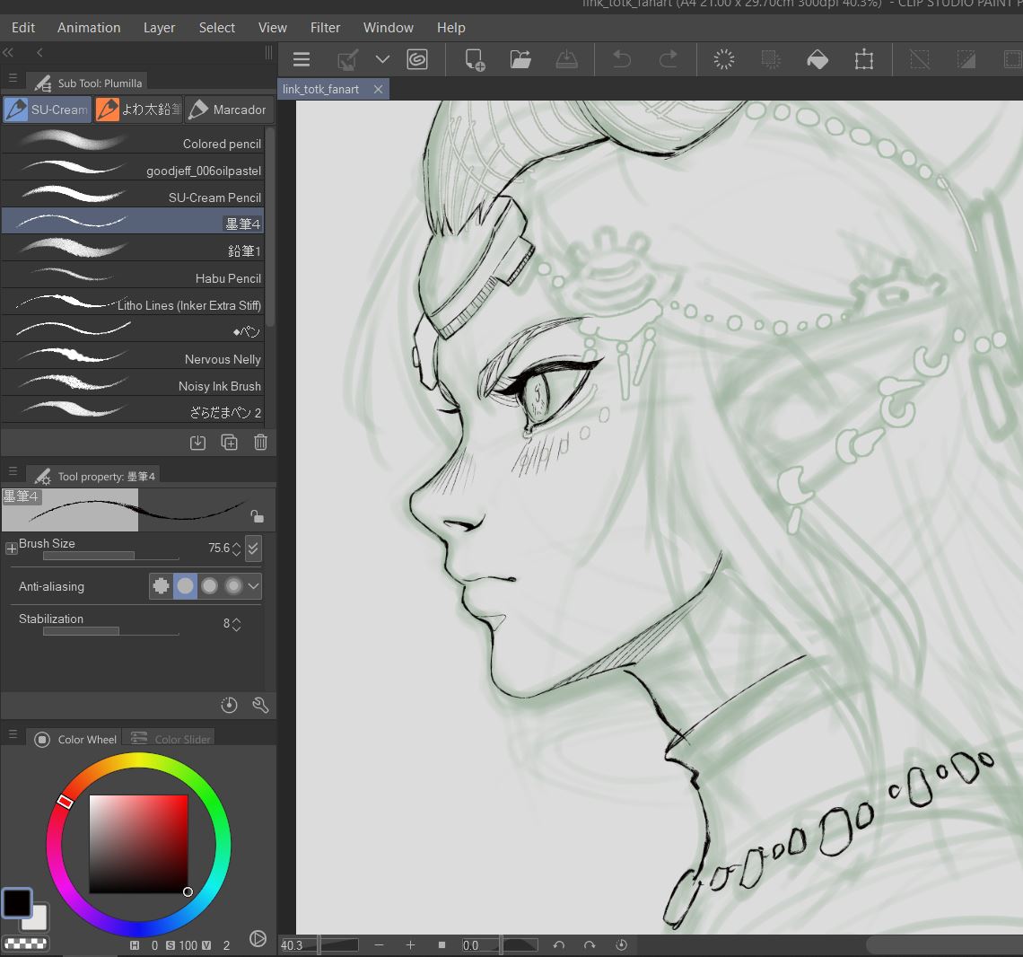Reset tool settings to default icon
1023x957 pixels.
tap(229, 705)
